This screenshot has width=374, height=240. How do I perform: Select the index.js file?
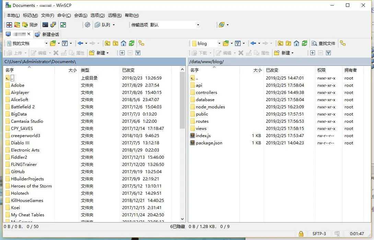click(x=203, y=136)
